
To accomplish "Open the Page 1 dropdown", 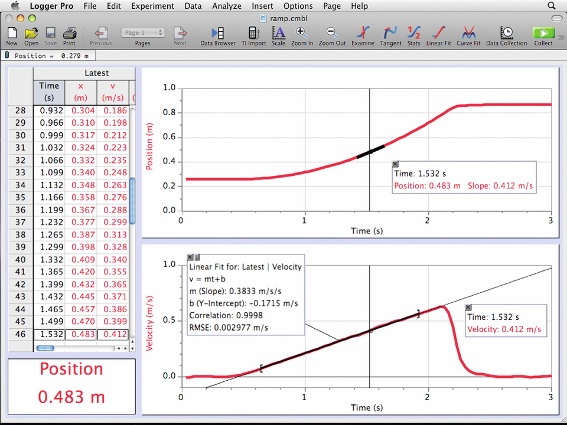I will click(142, 33).
